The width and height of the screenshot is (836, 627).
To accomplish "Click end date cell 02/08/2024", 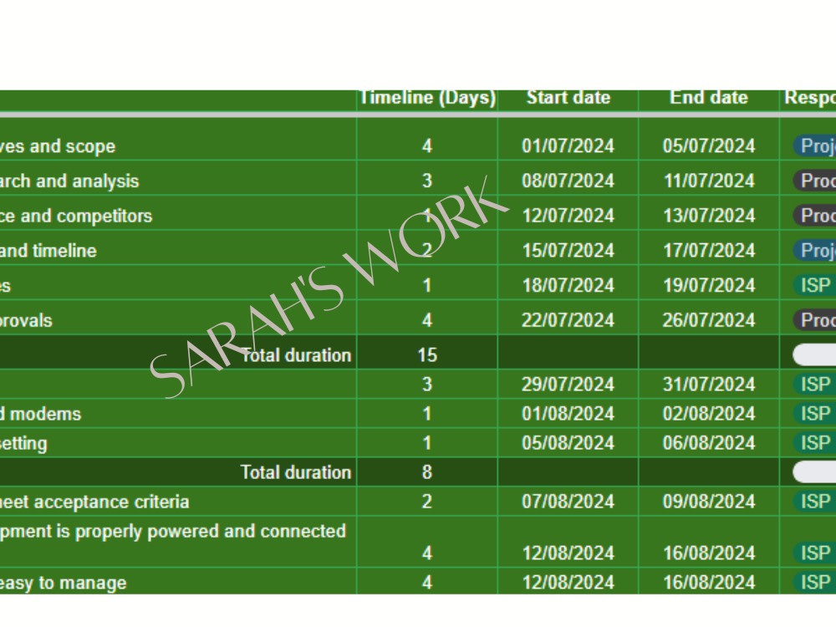I will click(x=709, y=413).
